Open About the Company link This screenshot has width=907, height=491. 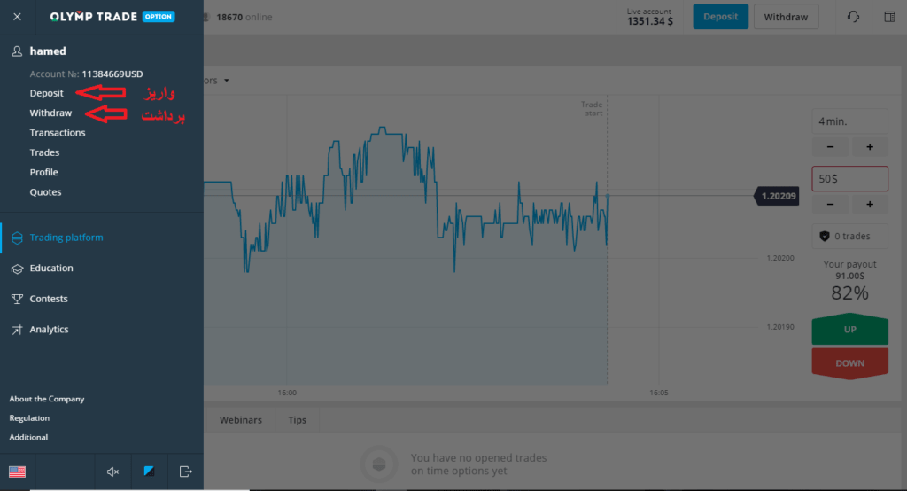47,399
